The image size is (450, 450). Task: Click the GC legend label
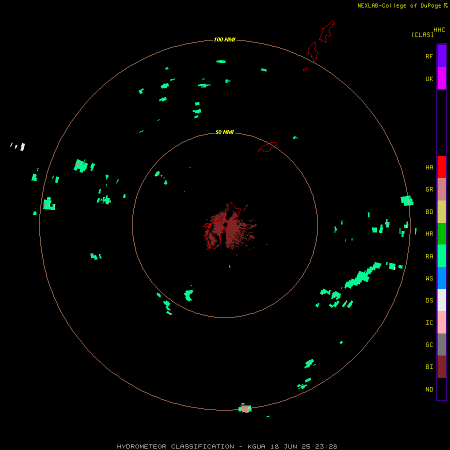tap(429, 345)
